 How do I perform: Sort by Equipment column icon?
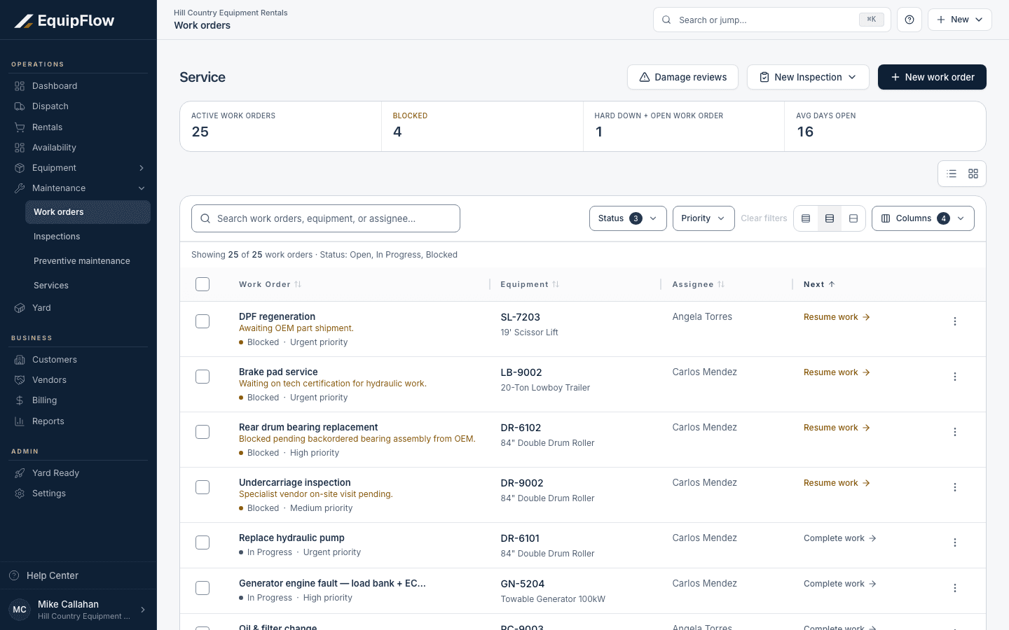tap(556, 284)
